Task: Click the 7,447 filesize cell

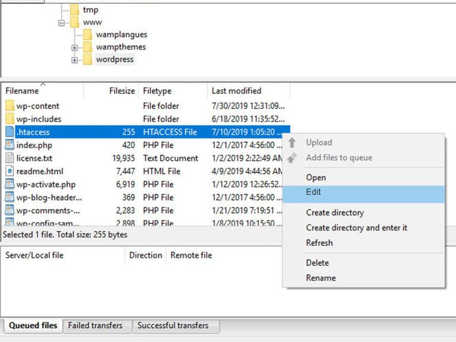Action: pyautogui.click(x=126, y=171)
